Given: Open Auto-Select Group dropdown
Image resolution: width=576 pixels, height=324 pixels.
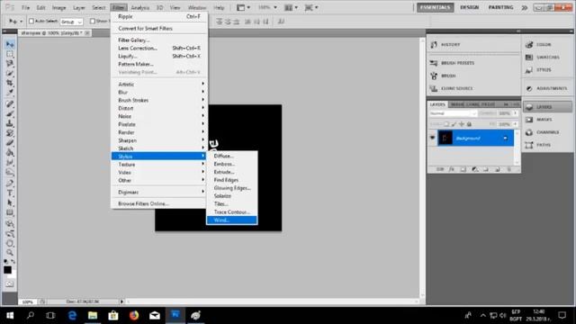Looking at the screenshot, I should coord(71,22).
